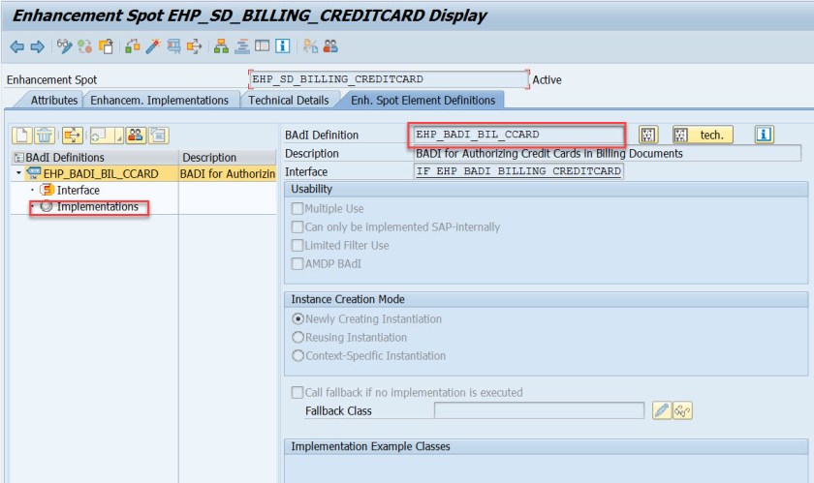Click the 'Active' status text
The width and height of the screenshot is (814, 483).
[547, 80]
